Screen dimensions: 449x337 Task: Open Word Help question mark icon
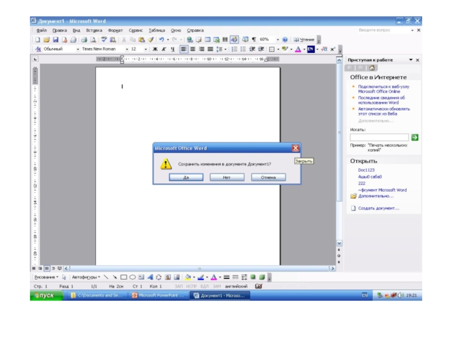[285, 39]
